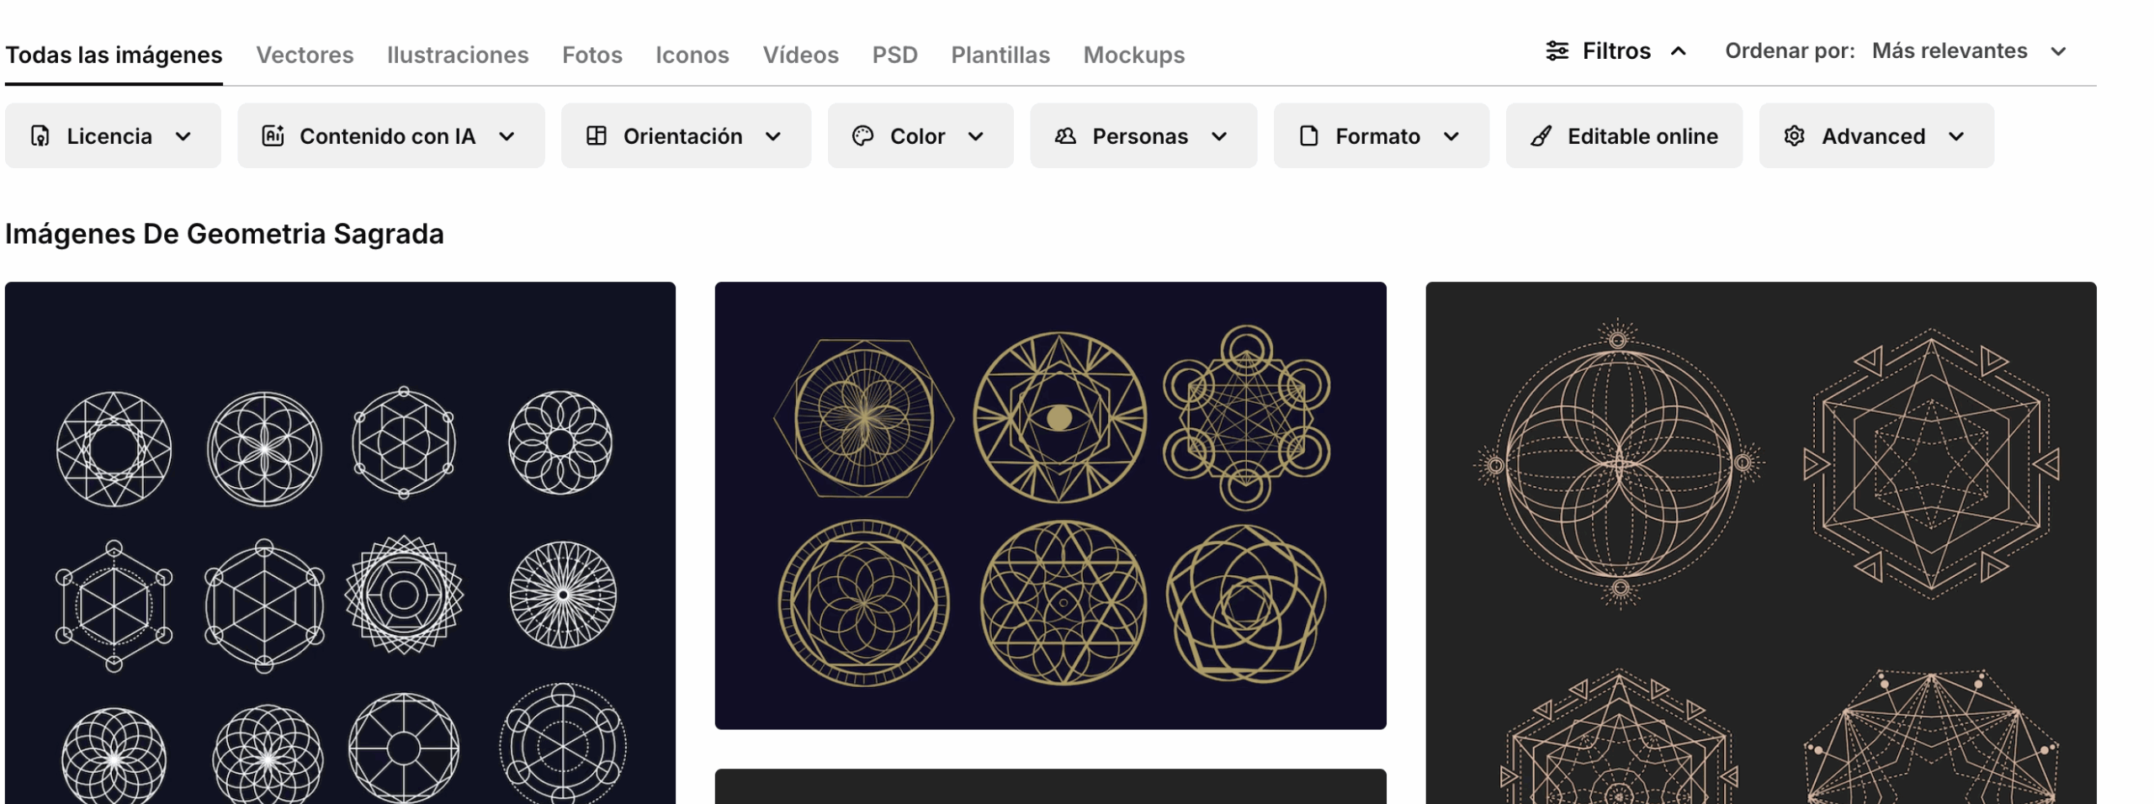Click the Personas people icon
2154x804 pixels.
point(1065,136)
